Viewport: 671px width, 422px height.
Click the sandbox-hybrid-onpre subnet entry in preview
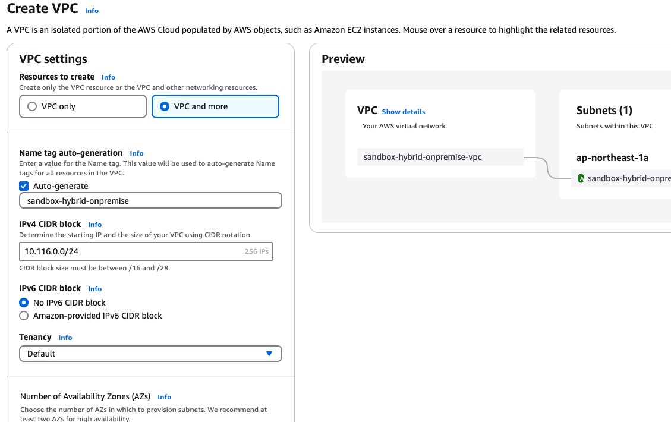(x=621, y=178)
